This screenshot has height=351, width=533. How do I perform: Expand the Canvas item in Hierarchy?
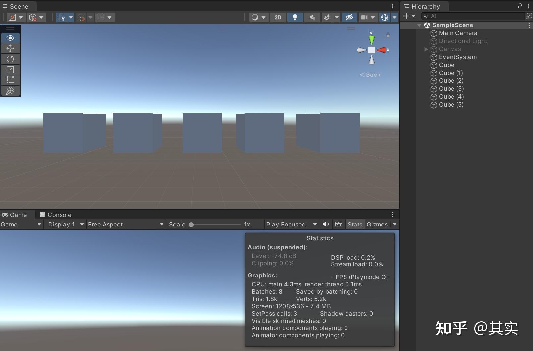(426, 49)
